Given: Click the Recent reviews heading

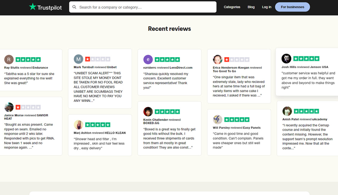Looking at the screenshot, I should point(169,29).
